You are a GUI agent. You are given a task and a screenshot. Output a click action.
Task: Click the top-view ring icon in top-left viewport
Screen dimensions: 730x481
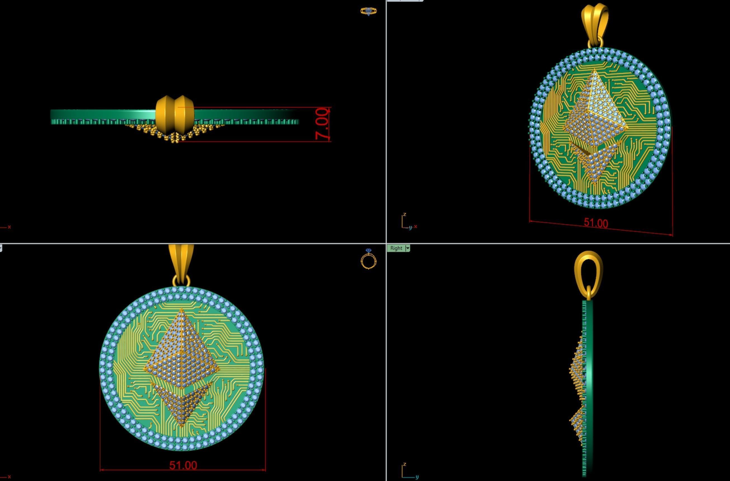[x=368, y=11]
